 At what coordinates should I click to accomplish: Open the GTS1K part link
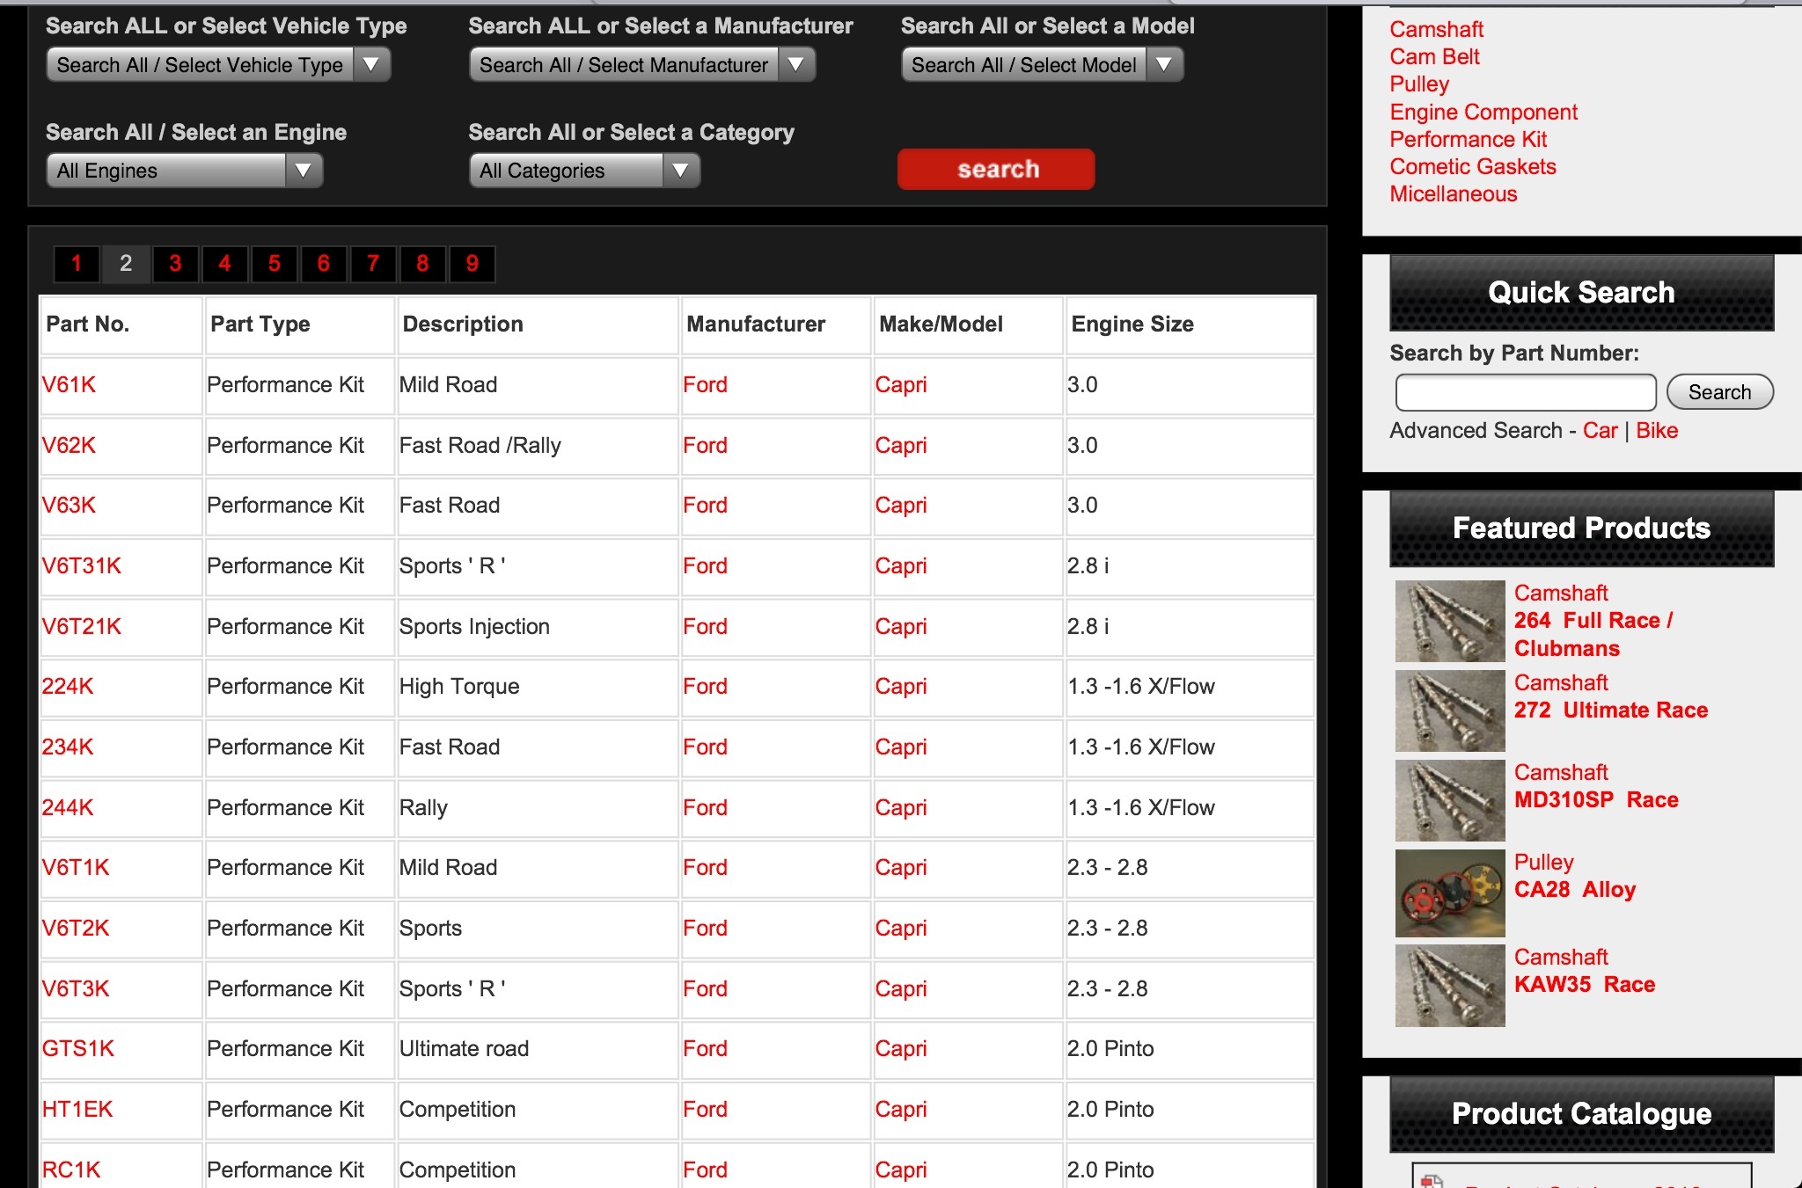[78, 1049]
